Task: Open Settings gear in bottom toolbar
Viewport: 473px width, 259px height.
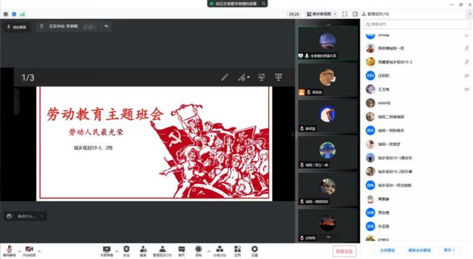Action: 255,251
